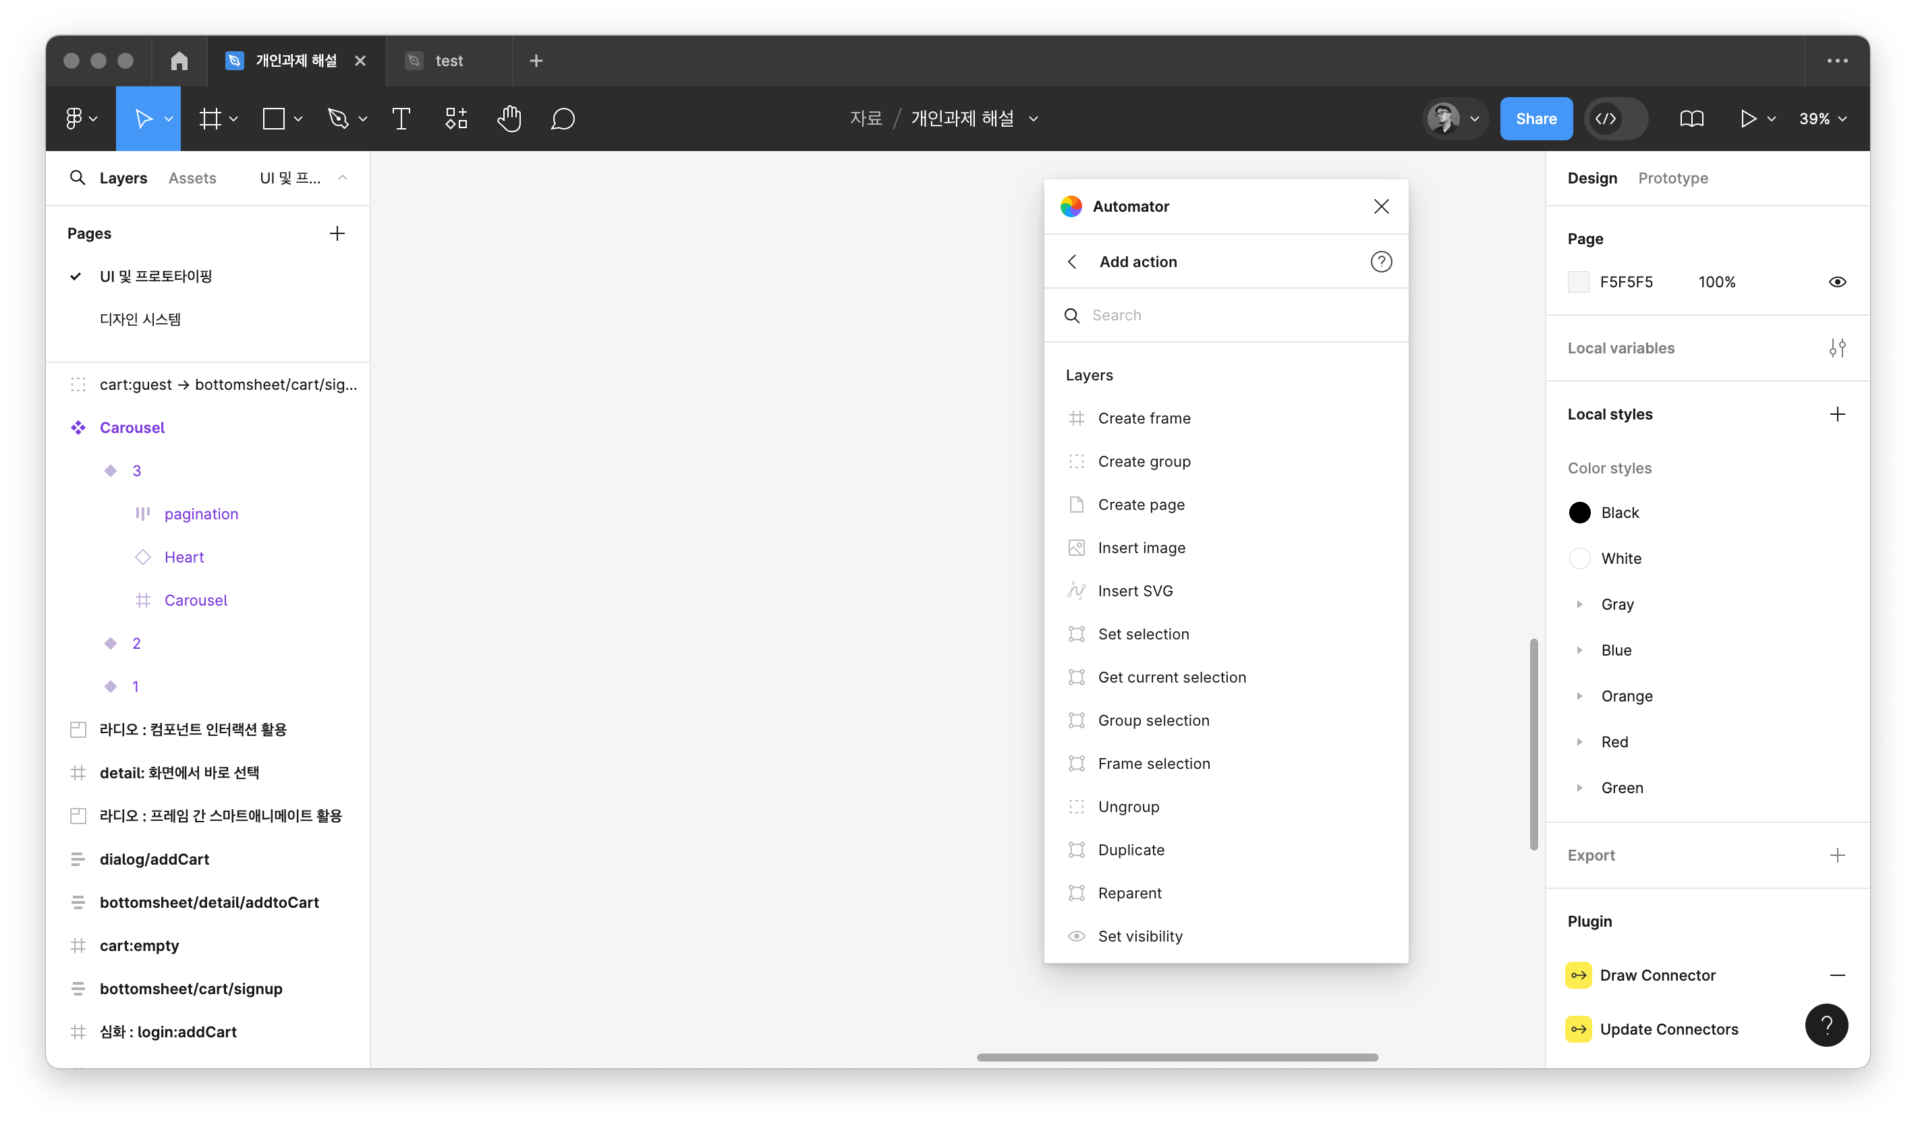1916x1125 pixels.
Task: Open the window more options menu
Action: [x=1837, y=61]
